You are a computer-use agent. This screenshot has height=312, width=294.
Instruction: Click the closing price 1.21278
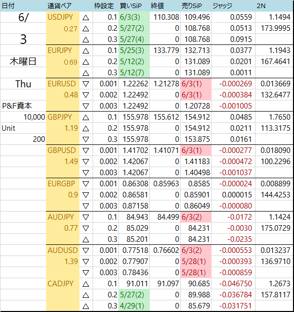tap(166, 84)
